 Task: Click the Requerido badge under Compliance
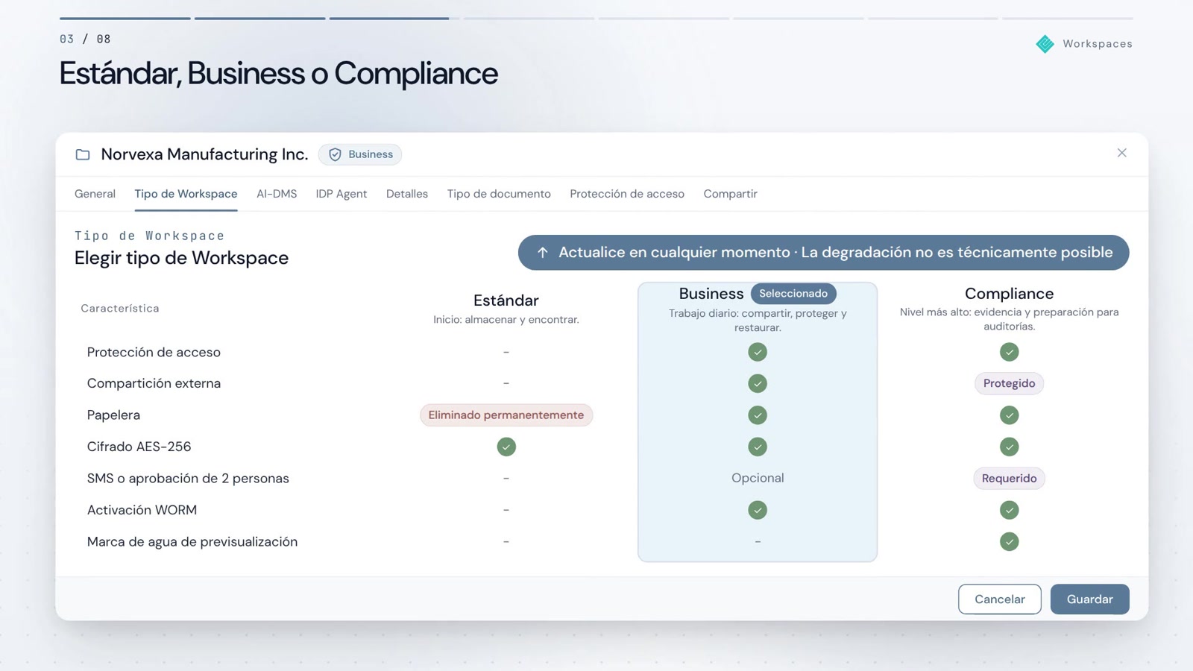coord(1009,479)
